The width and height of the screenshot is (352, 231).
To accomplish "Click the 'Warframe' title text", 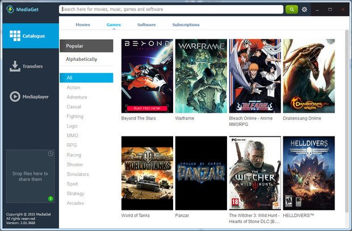I will [185, 118].
